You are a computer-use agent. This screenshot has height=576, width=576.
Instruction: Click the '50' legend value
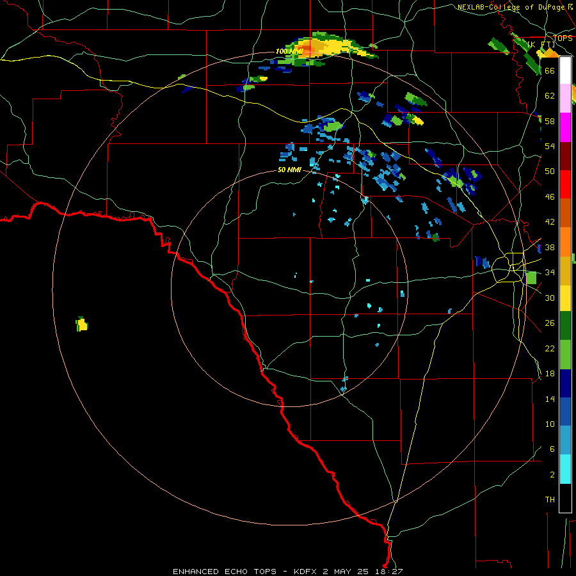coord(550,171)
